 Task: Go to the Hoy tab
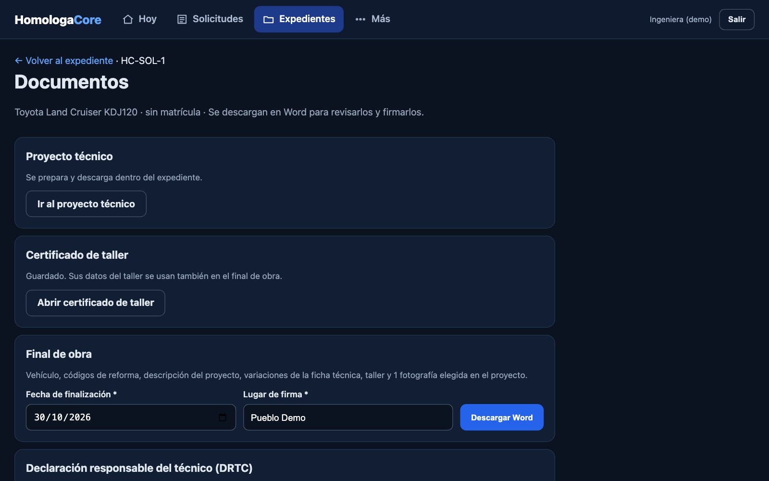tap(140, 19)
